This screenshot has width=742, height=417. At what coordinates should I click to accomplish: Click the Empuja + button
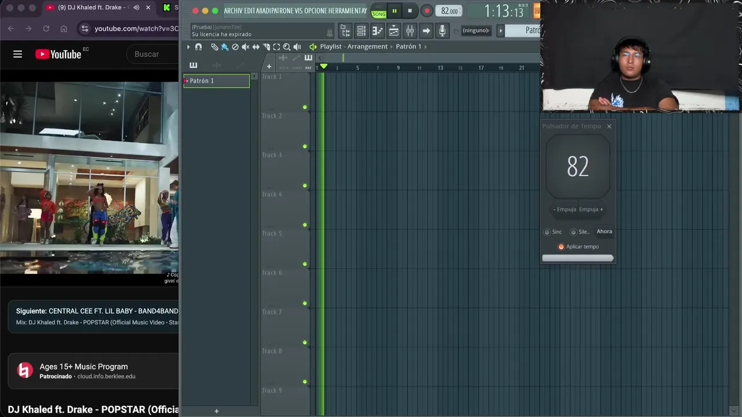tap(591, 210)
